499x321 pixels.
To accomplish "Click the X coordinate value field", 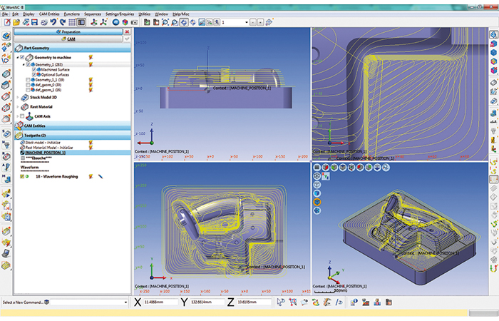I will click(x=160, y=302).
